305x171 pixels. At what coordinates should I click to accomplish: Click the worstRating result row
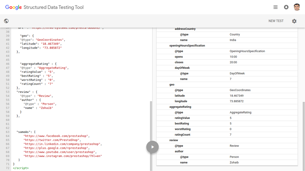click(227, 129)
